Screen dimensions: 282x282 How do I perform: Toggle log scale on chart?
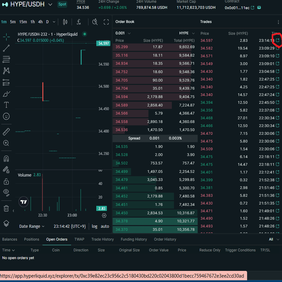click(x=94, y=226)
